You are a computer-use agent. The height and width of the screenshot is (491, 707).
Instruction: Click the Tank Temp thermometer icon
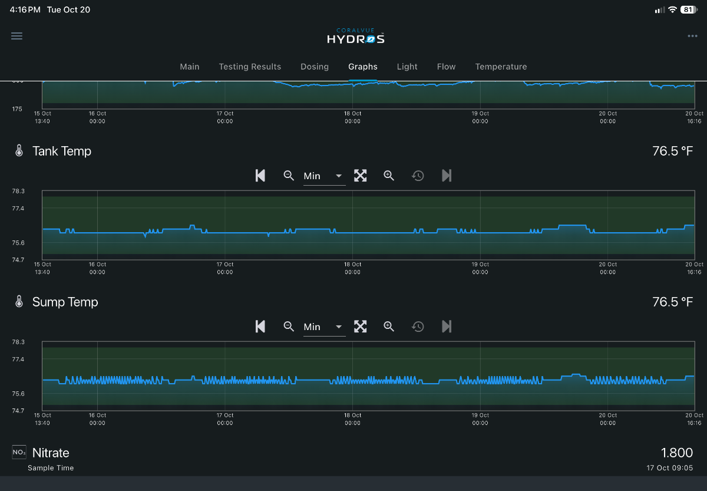coord(19,151)
